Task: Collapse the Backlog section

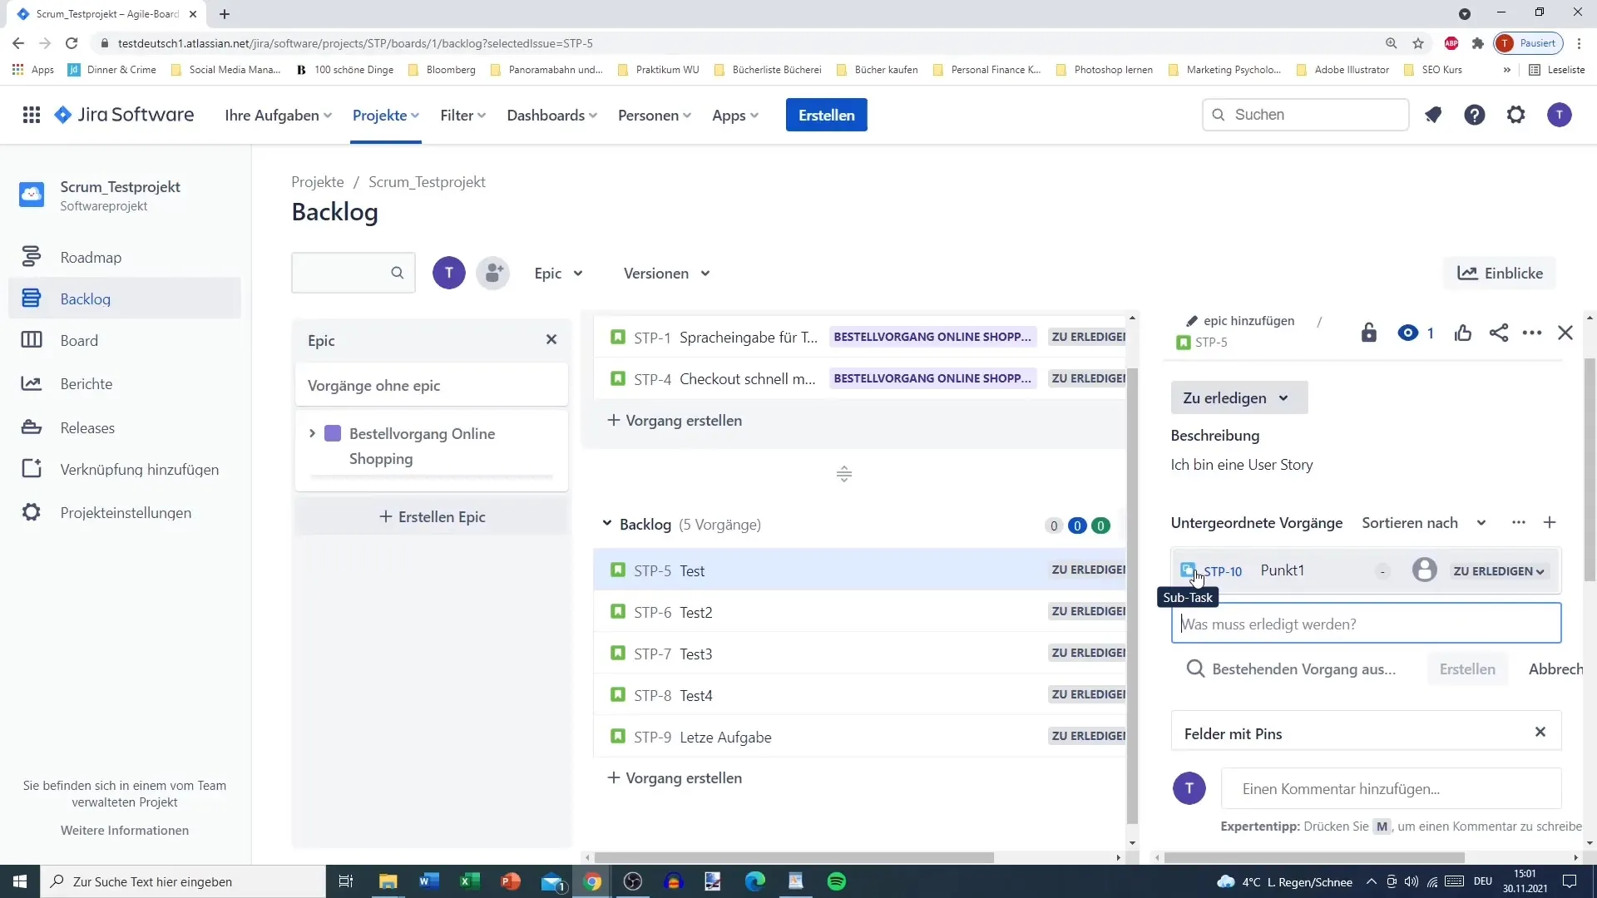Action: click(606, 524)
